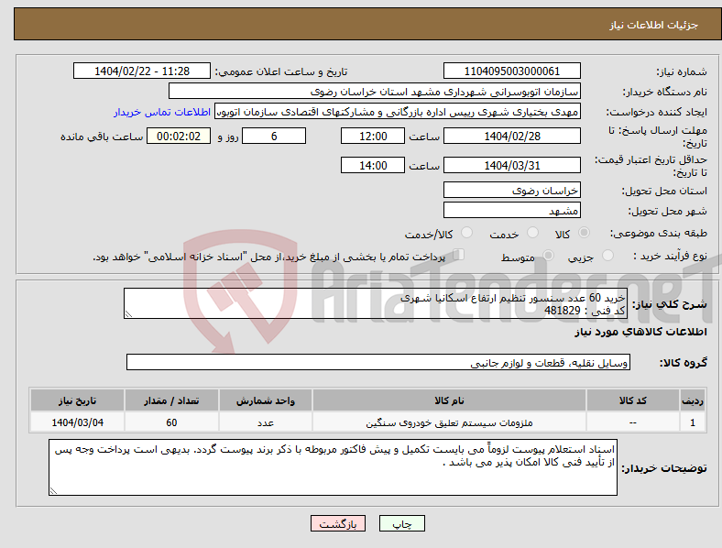Click the validity time field 14:00
Screen dimensions: 722x548
click(x=373, y=165)
